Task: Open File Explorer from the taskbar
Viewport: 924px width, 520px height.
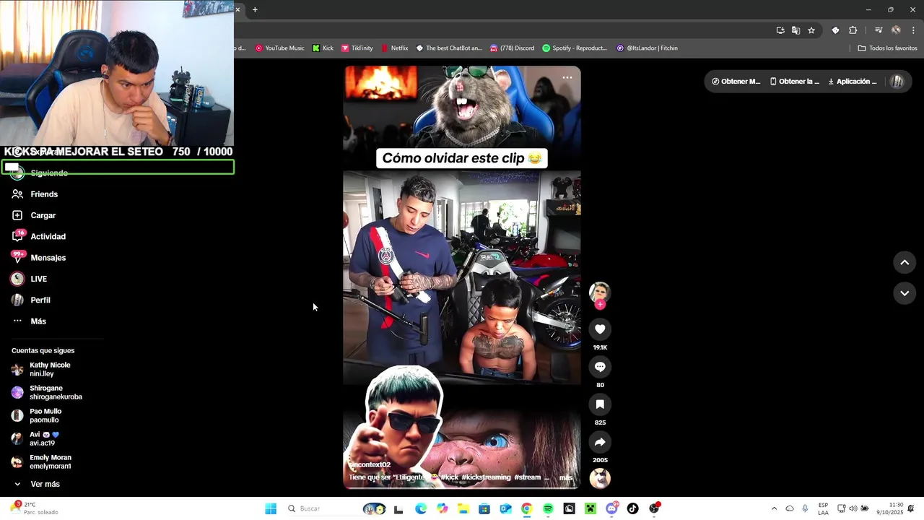Action: pos(463,508)
